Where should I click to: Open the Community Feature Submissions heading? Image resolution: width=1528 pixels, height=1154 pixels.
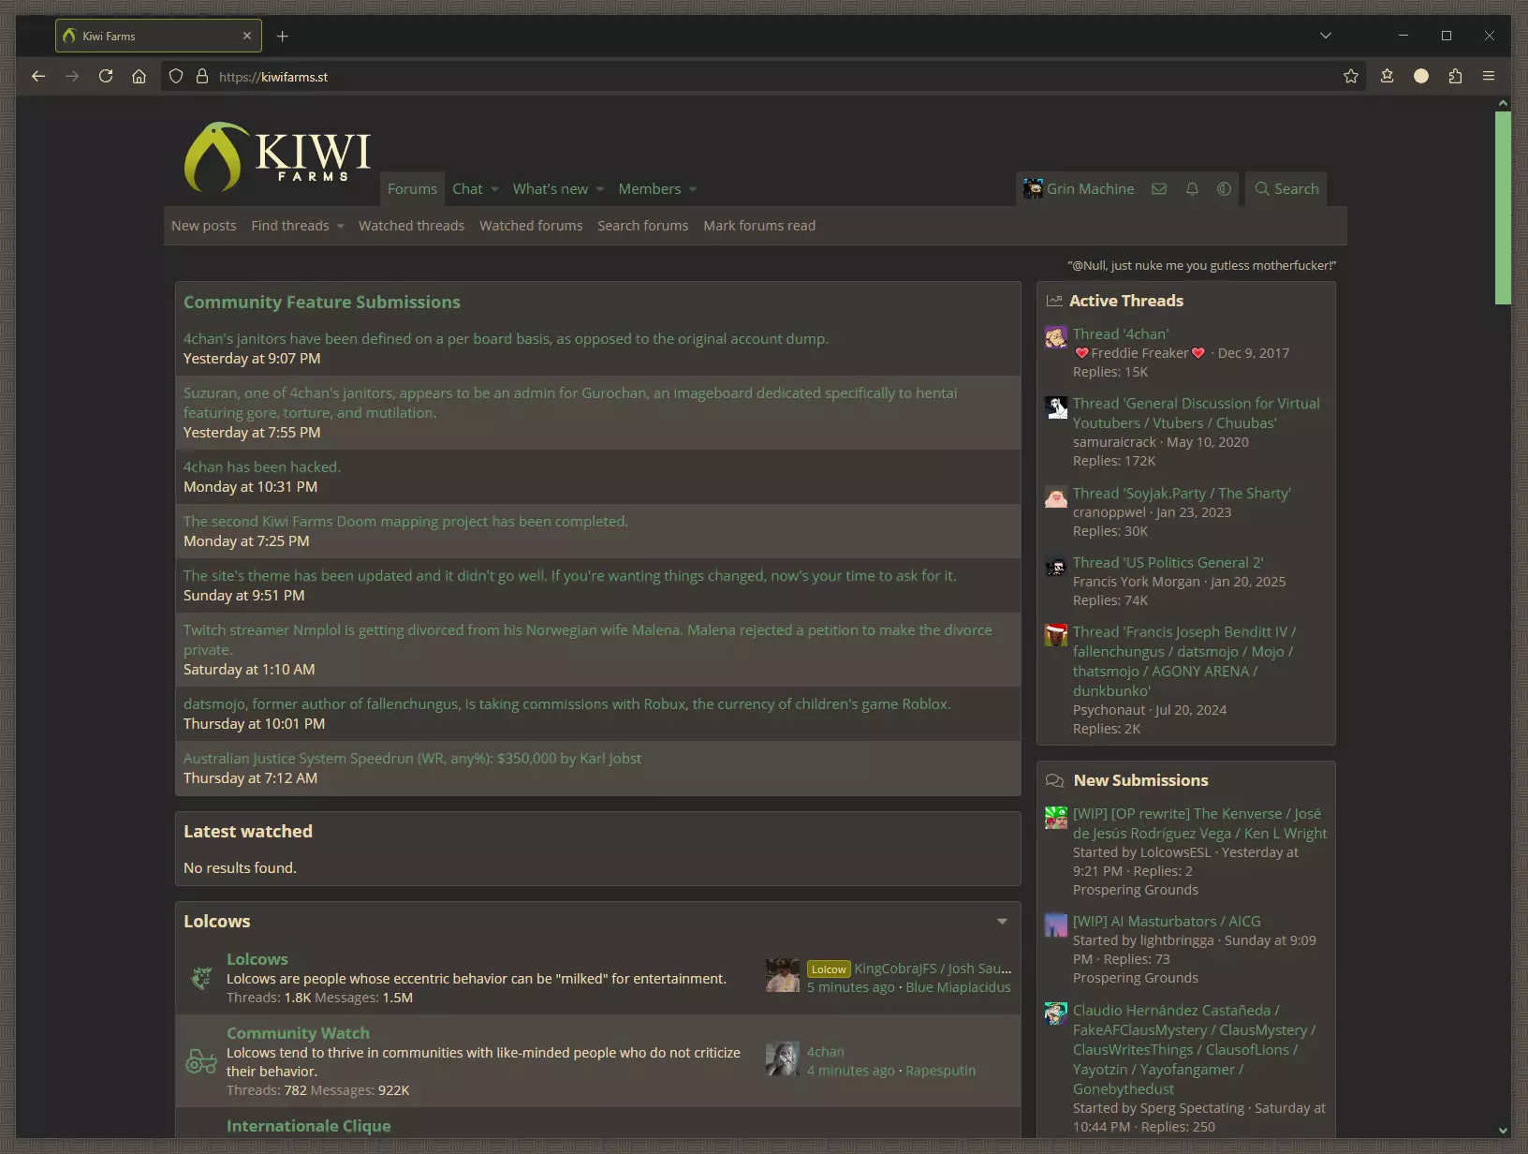[x=321, y=302]
